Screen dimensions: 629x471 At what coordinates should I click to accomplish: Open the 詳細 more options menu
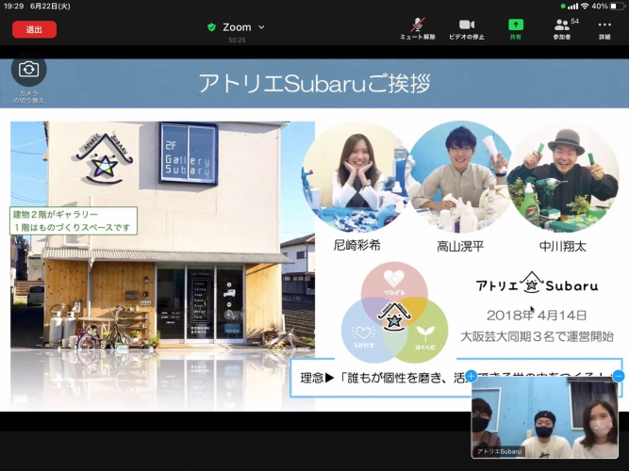tap(604, 29)
